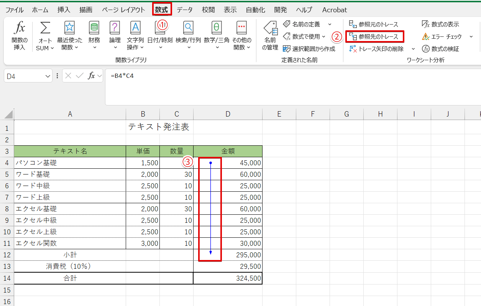Switch to the View (表示) tab
Viewport: 481px width, 306px height.
pos(230,10)
